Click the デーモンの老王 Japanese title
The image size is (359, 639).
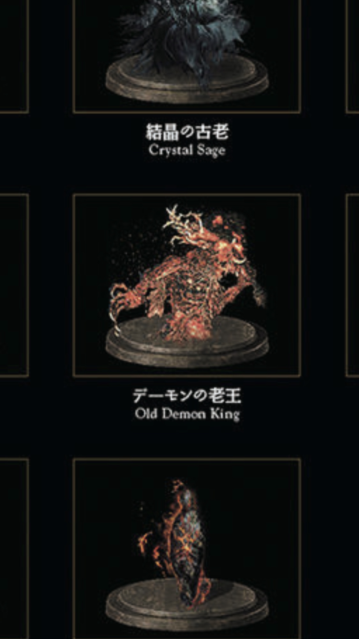187,396
